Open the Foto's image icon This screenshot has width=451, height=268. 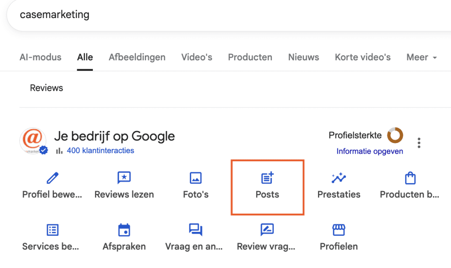click(196, 178)
